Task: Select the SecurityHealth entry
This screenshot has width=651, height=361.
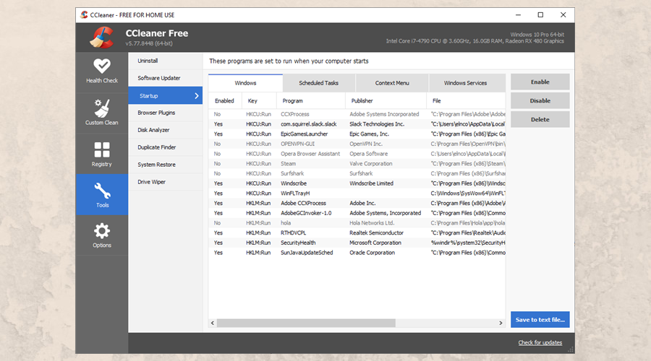Action: (357, 243)
